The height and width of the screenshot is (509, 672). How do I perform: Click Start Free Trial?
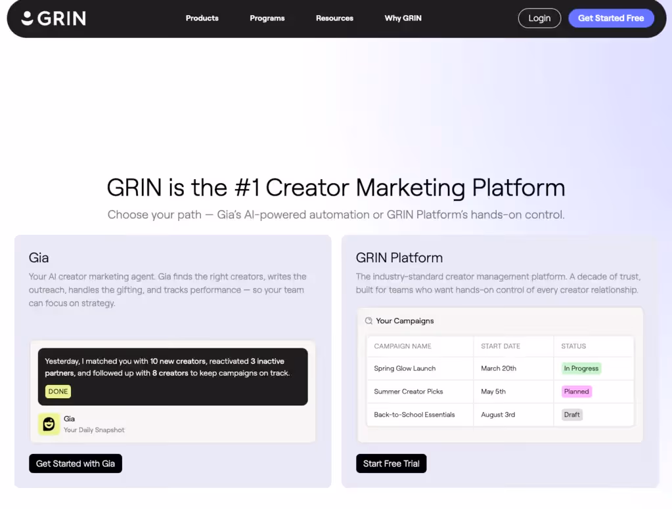pos(391,463)
